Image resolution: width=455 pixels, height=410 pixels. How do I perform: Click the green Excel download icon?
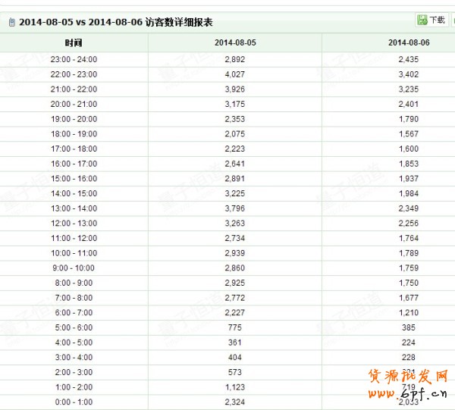(x=422, y=20)
